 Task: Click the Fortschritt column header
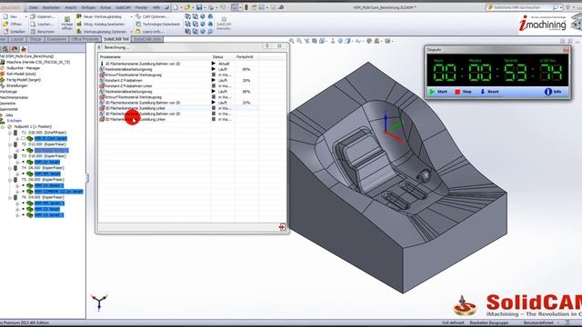click(245, 57)
